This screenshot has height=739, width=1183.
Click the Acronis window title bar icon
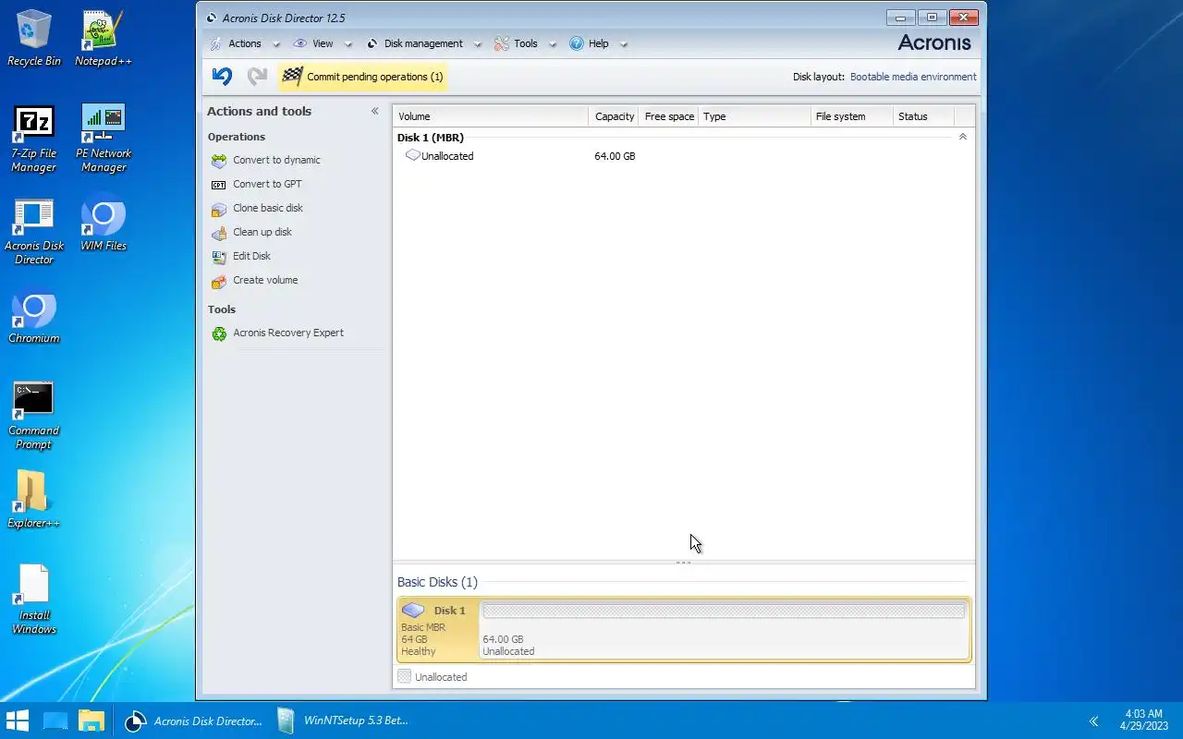coord(212,18)
